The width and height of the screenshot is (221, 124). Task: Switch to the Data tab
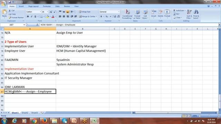57,6
